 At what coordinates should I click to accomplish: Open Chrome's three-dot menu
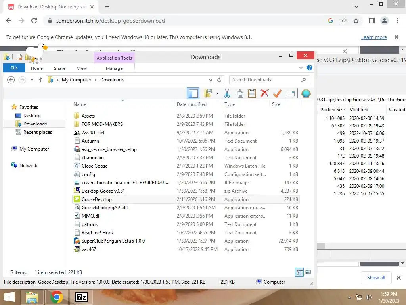point(397,21)
